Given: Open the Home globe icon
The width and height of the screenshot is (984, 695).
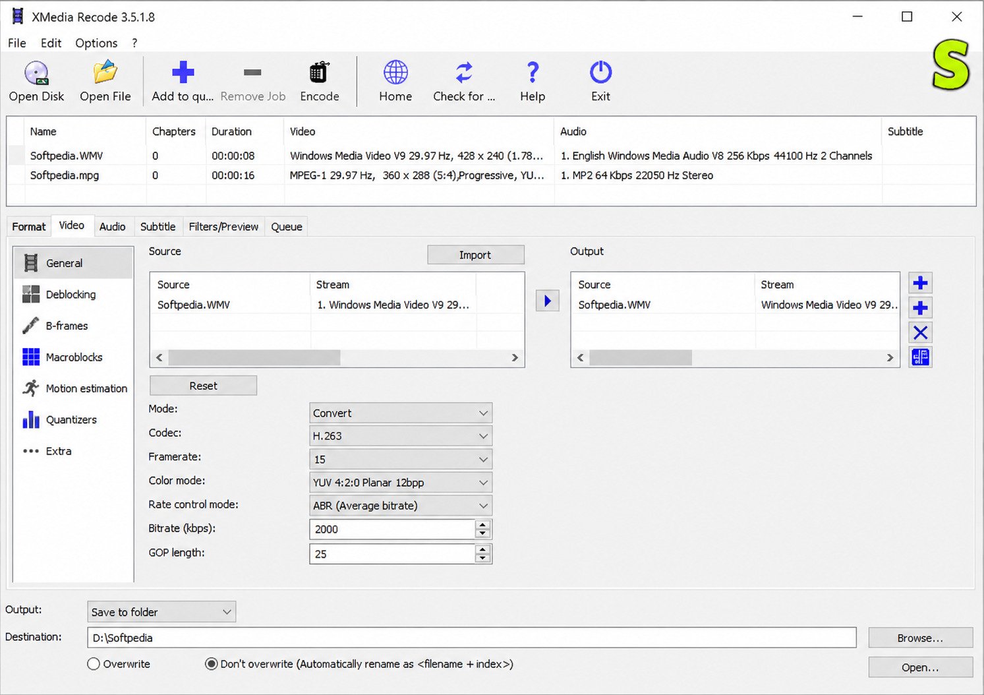Looking at the screenshot, I should pos(395,73).
